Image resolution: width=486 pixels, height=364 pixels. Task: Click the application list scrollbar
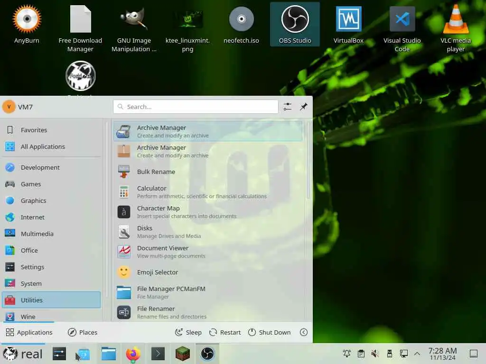pyautogui.click(x=308, y=160)
